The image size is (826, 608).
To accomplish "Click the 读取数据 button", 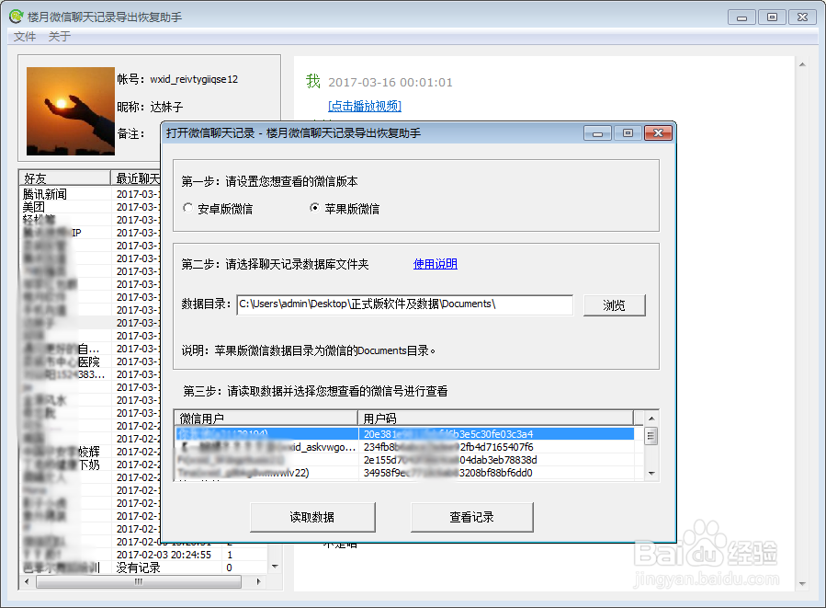I will click(312, 517).
